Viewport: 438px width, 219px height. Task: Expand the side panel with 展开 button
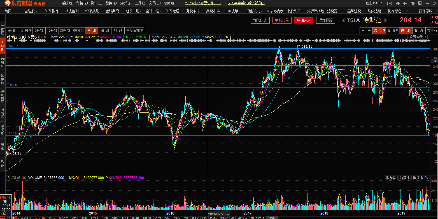pos(431,31)
